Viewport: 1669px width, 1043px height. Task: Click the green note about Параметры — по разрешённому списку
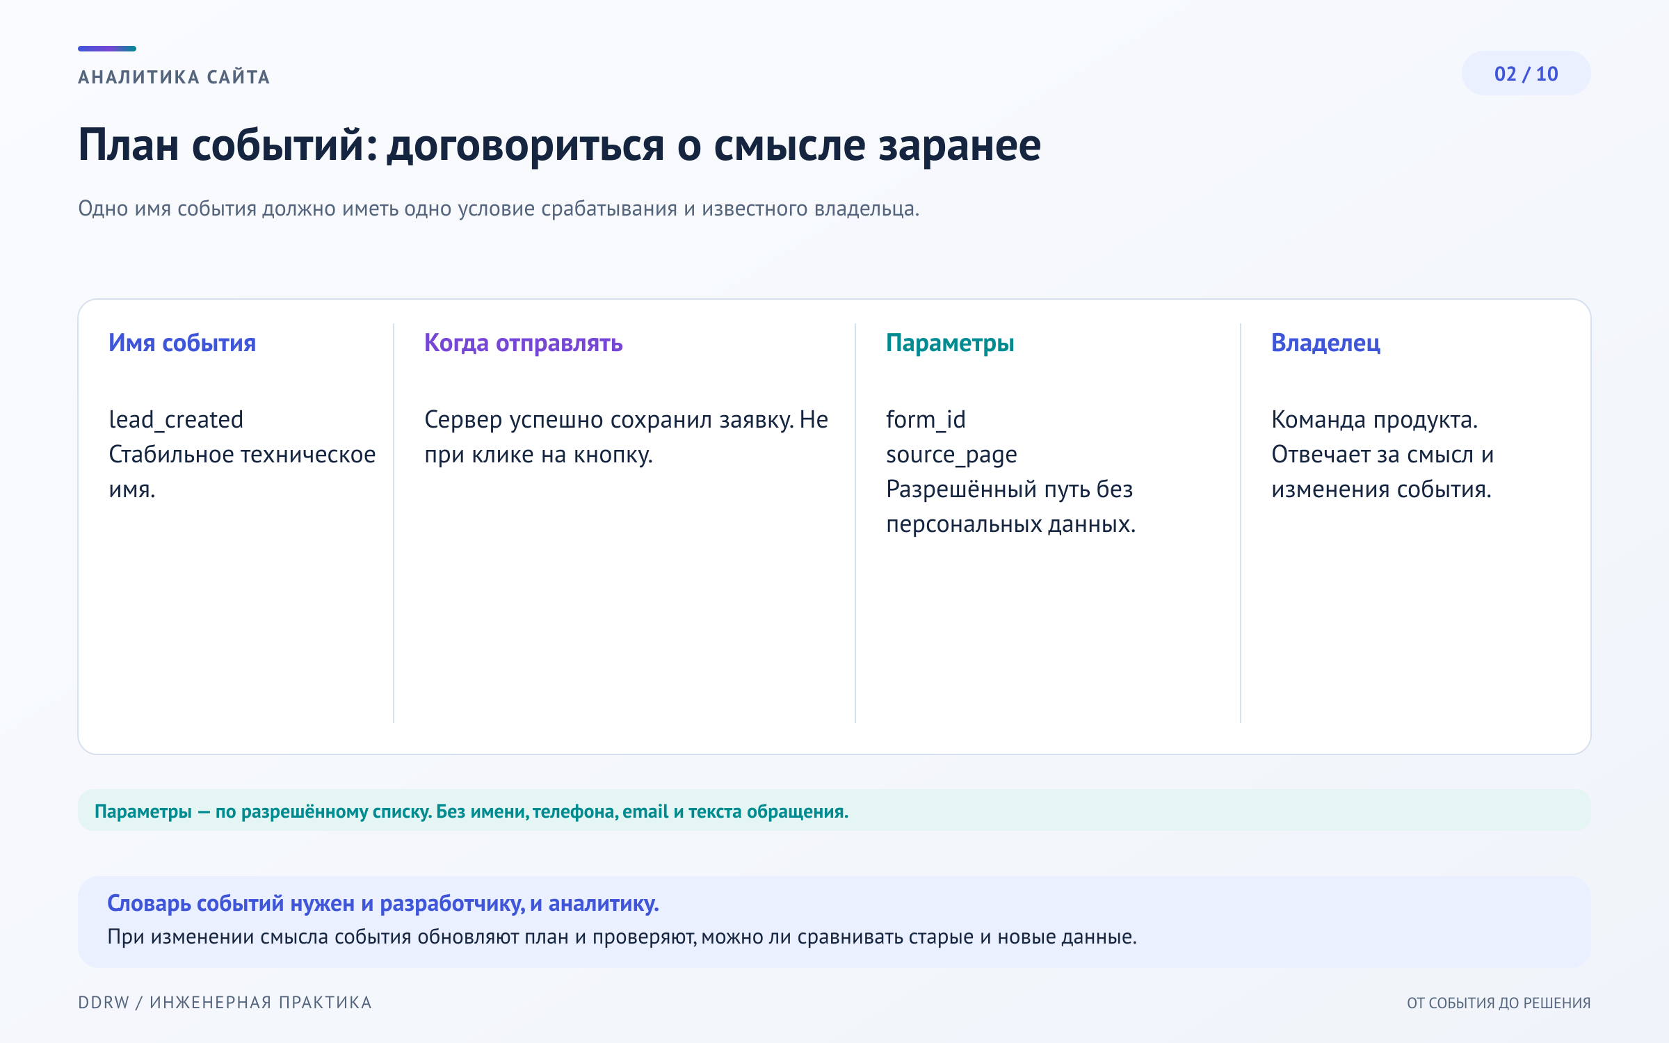834,810
